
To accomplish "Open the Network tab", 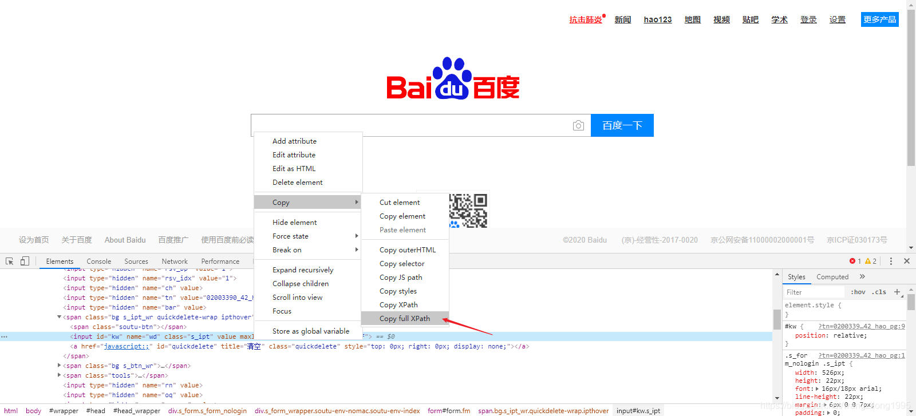I will 175,261.
